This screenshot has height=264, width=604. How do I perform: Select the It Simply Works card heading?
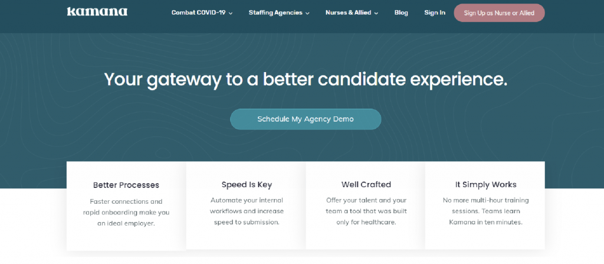click(485, 184)
